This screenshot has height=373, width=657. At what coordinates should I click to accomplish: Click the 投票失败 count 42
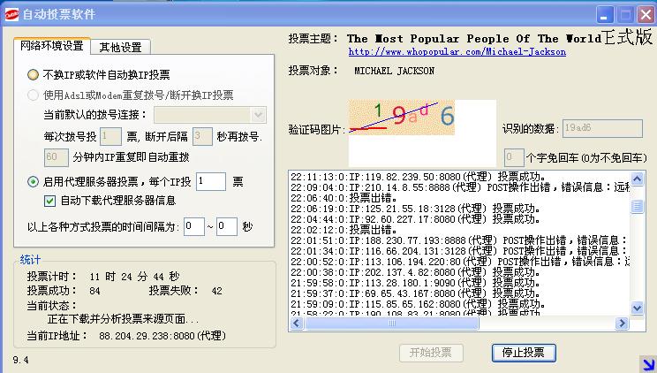(x=216, y=291)
